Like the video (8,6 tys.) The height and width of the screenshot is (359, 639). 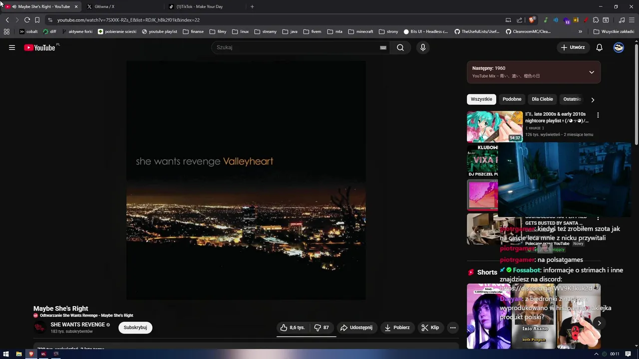click(292, 328)
